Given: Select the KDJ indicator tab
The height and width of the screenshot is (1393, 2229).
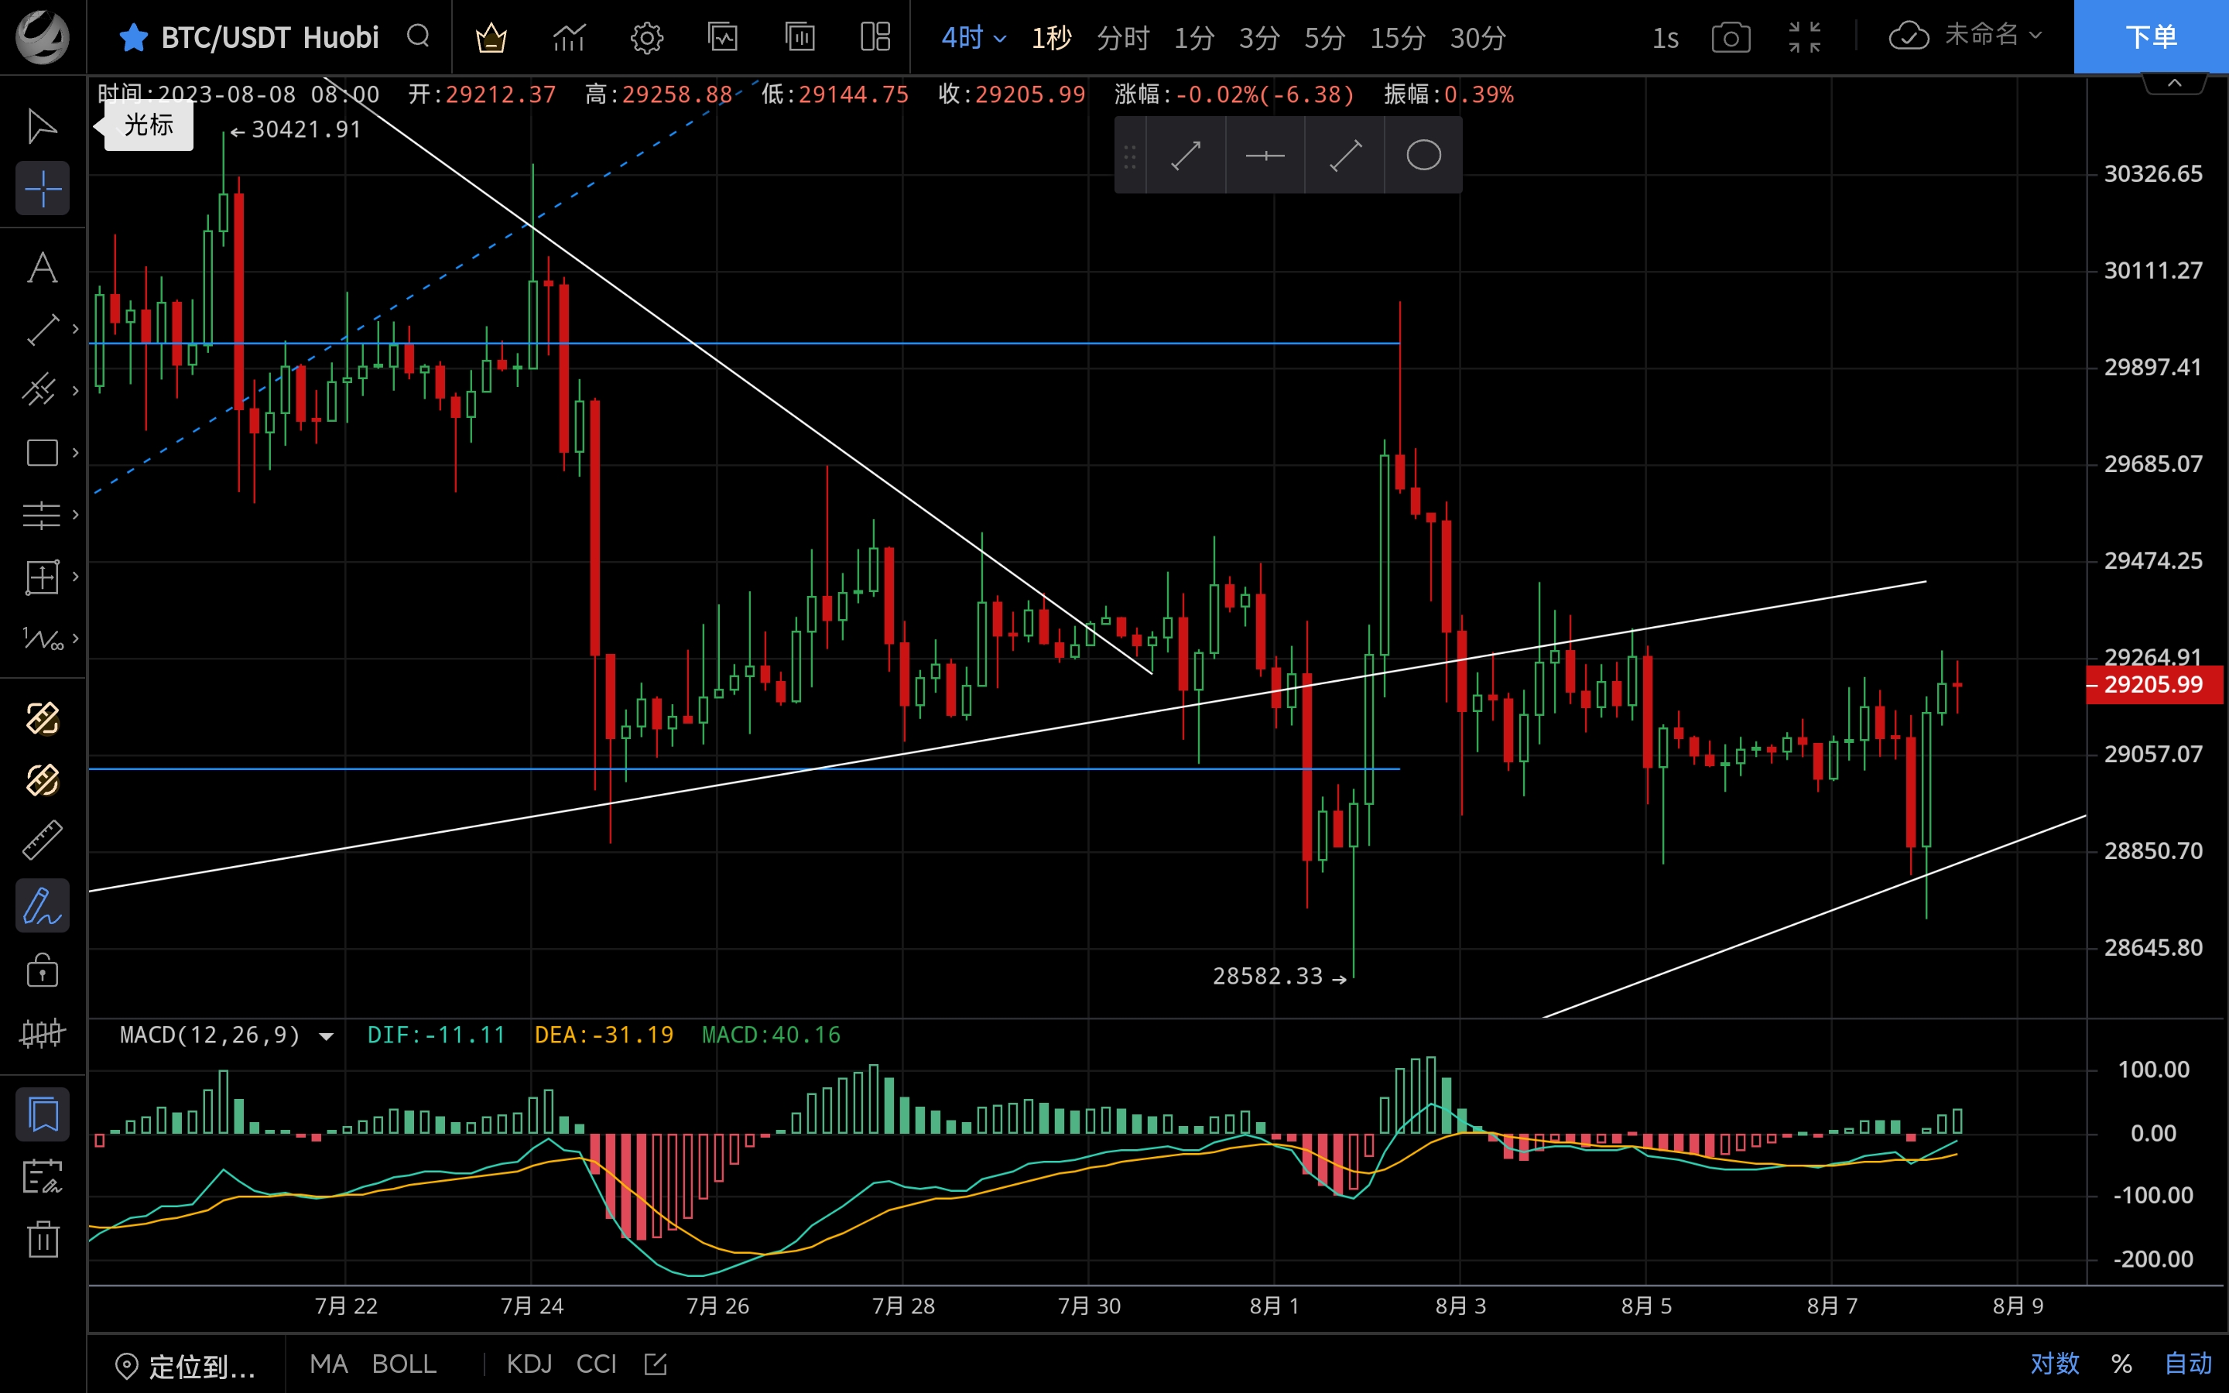Looking at the screenshot, I should [x=529, y=1364].
